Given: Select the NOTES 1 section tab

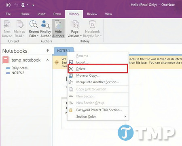Looking at the screenshot, I should pos(63,51).
